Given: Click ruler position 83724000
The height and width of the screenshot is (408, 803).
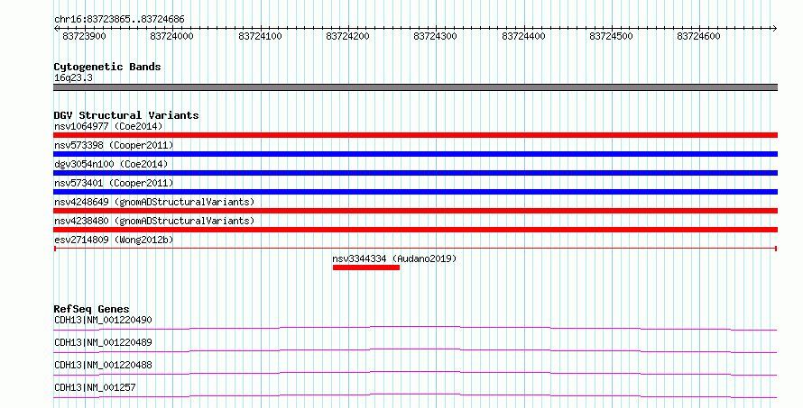Looking at the screenshot, I should (171, 36).
